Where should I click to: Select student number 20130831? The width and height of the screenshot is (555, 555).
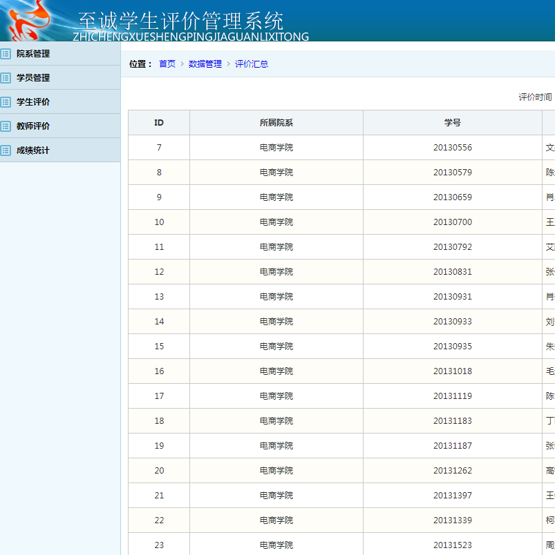coord(453,272)
